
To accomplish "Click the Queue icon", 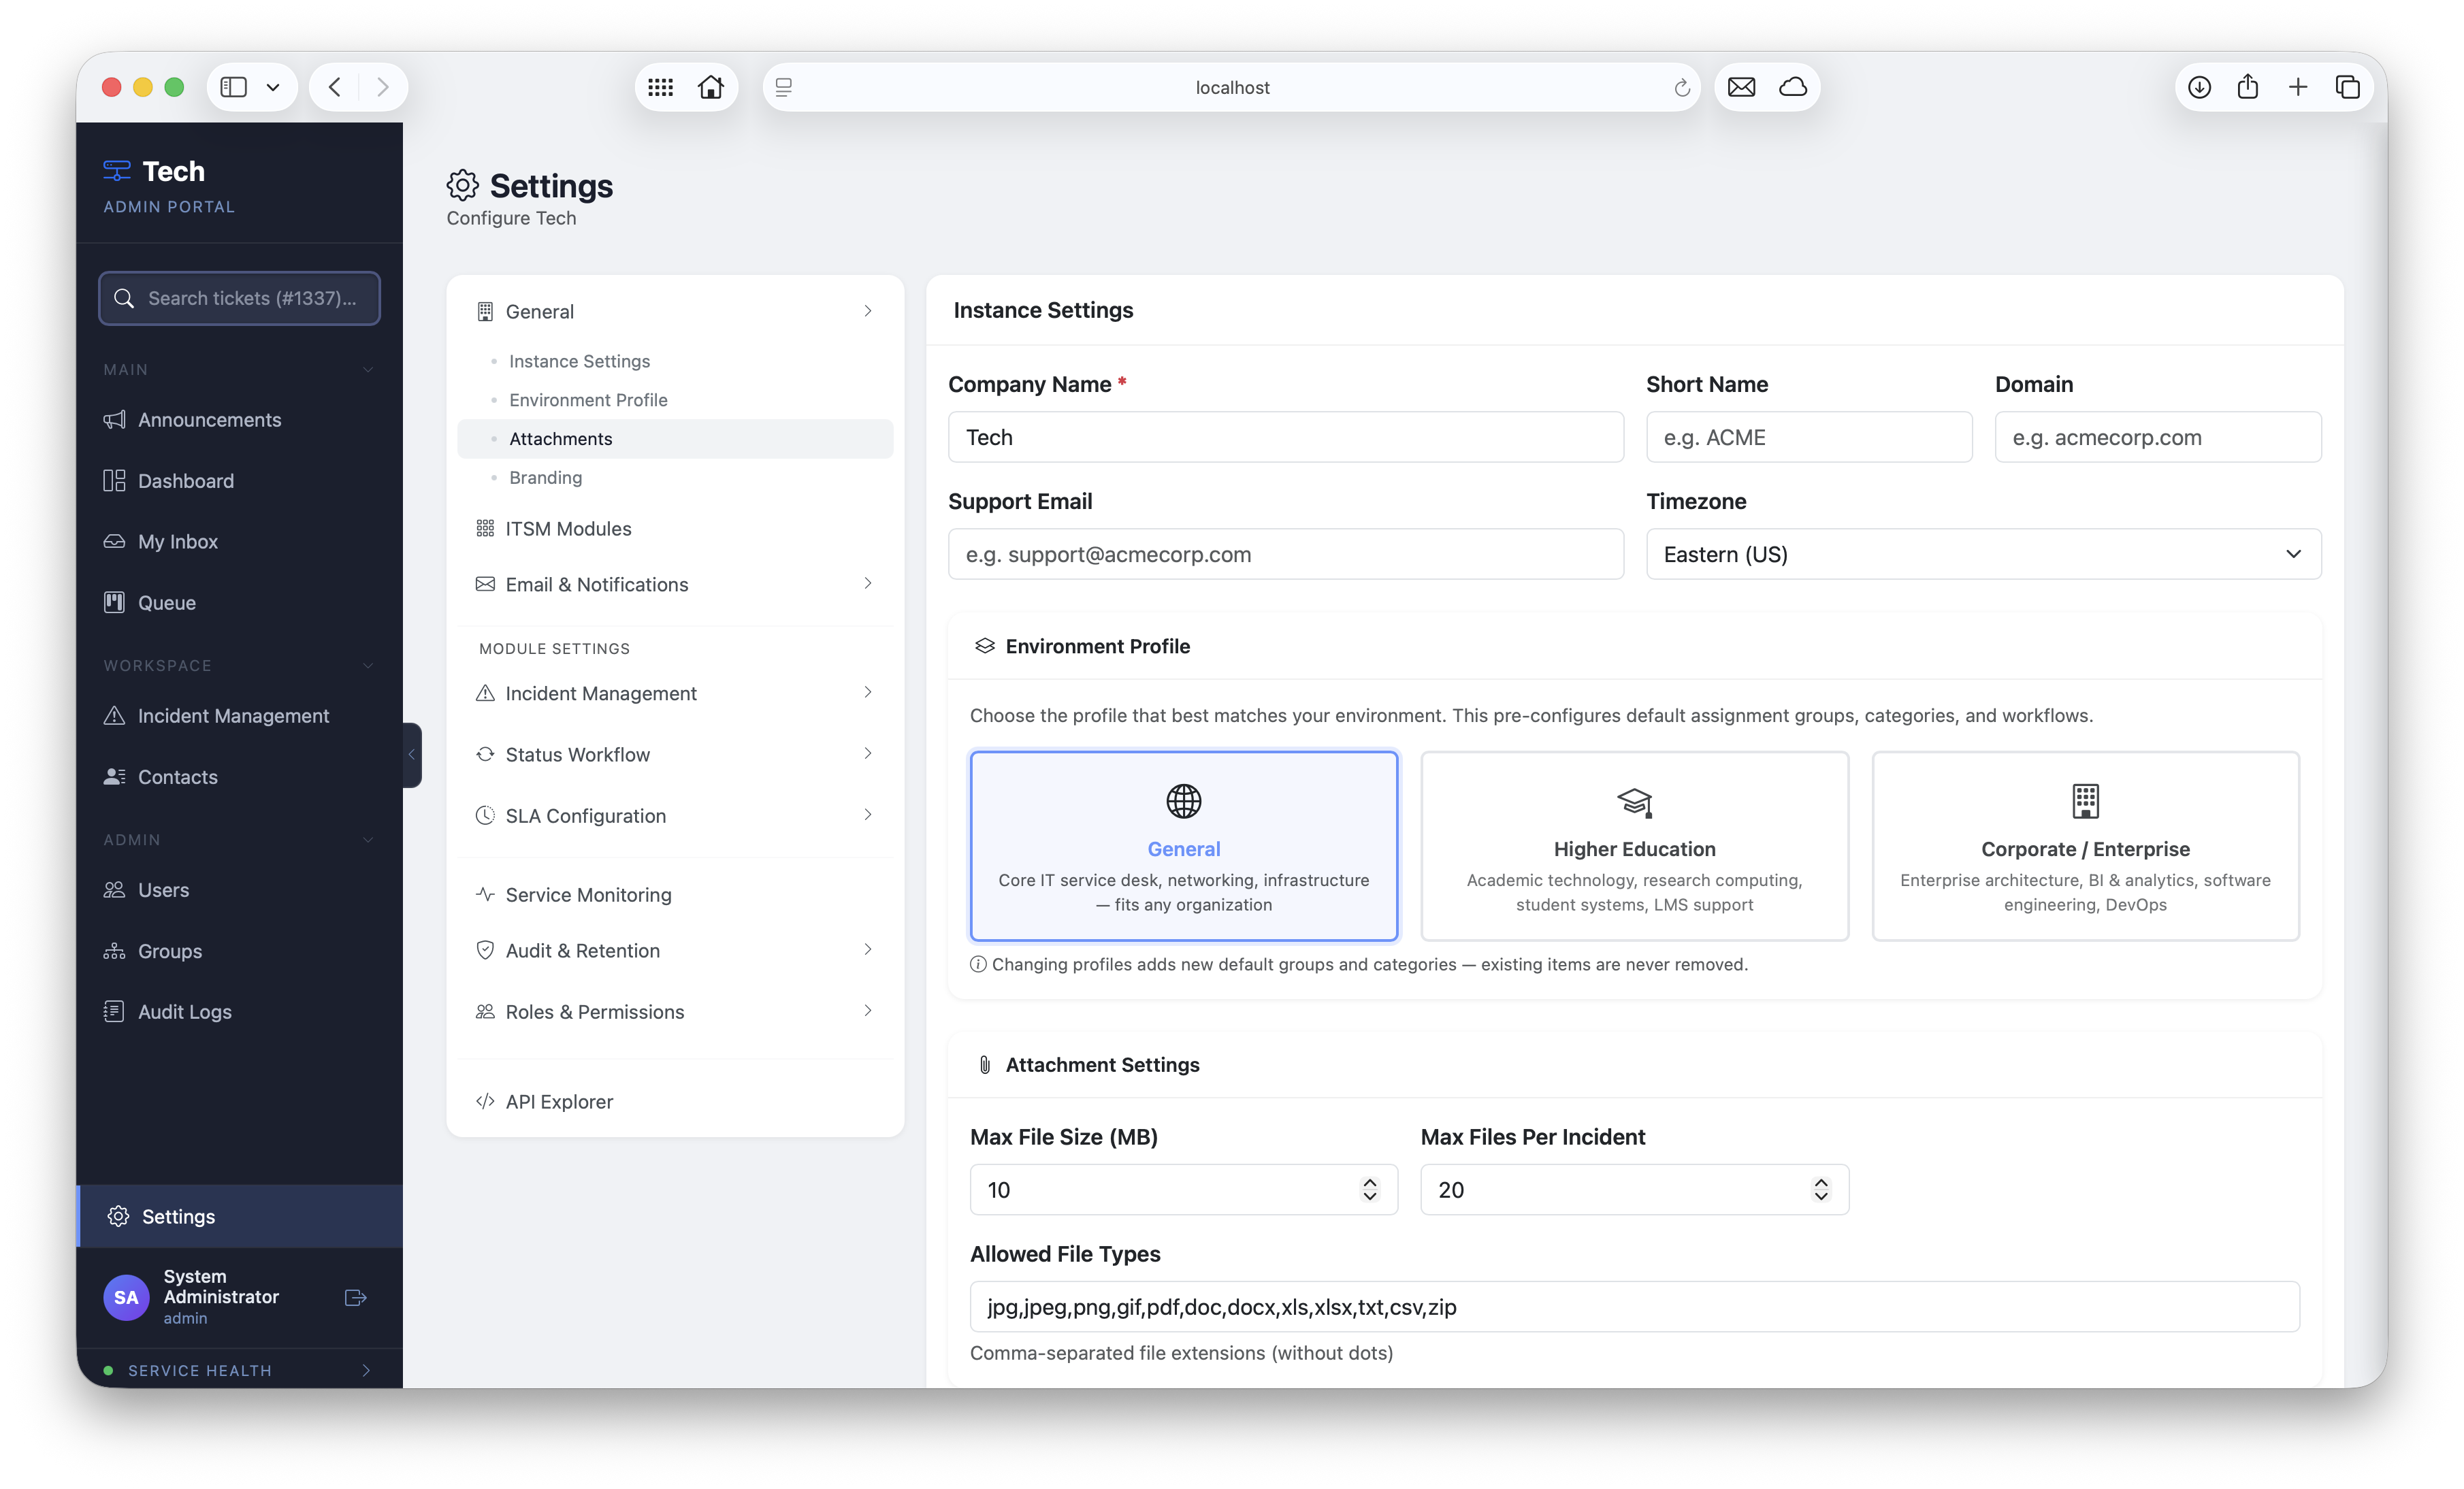I will (115, 602).
